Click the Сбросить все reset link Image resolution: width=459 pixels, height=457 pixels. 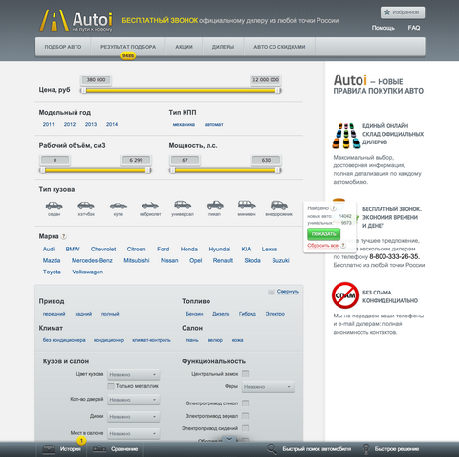322,245
